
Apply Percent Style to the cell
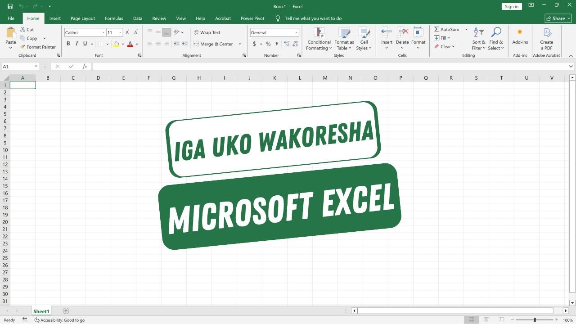(268, 44)
